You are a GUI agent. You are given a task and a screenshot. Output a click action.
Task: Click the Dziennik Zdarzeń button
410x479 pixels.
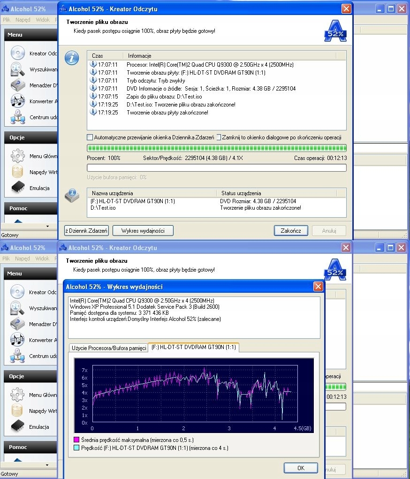[x=87, y=231]
